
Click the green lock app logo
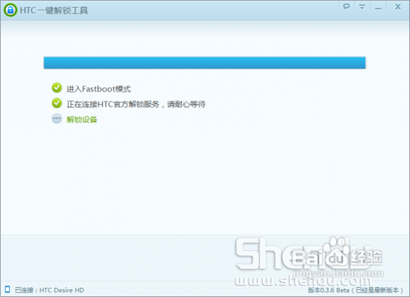[11, 10]
